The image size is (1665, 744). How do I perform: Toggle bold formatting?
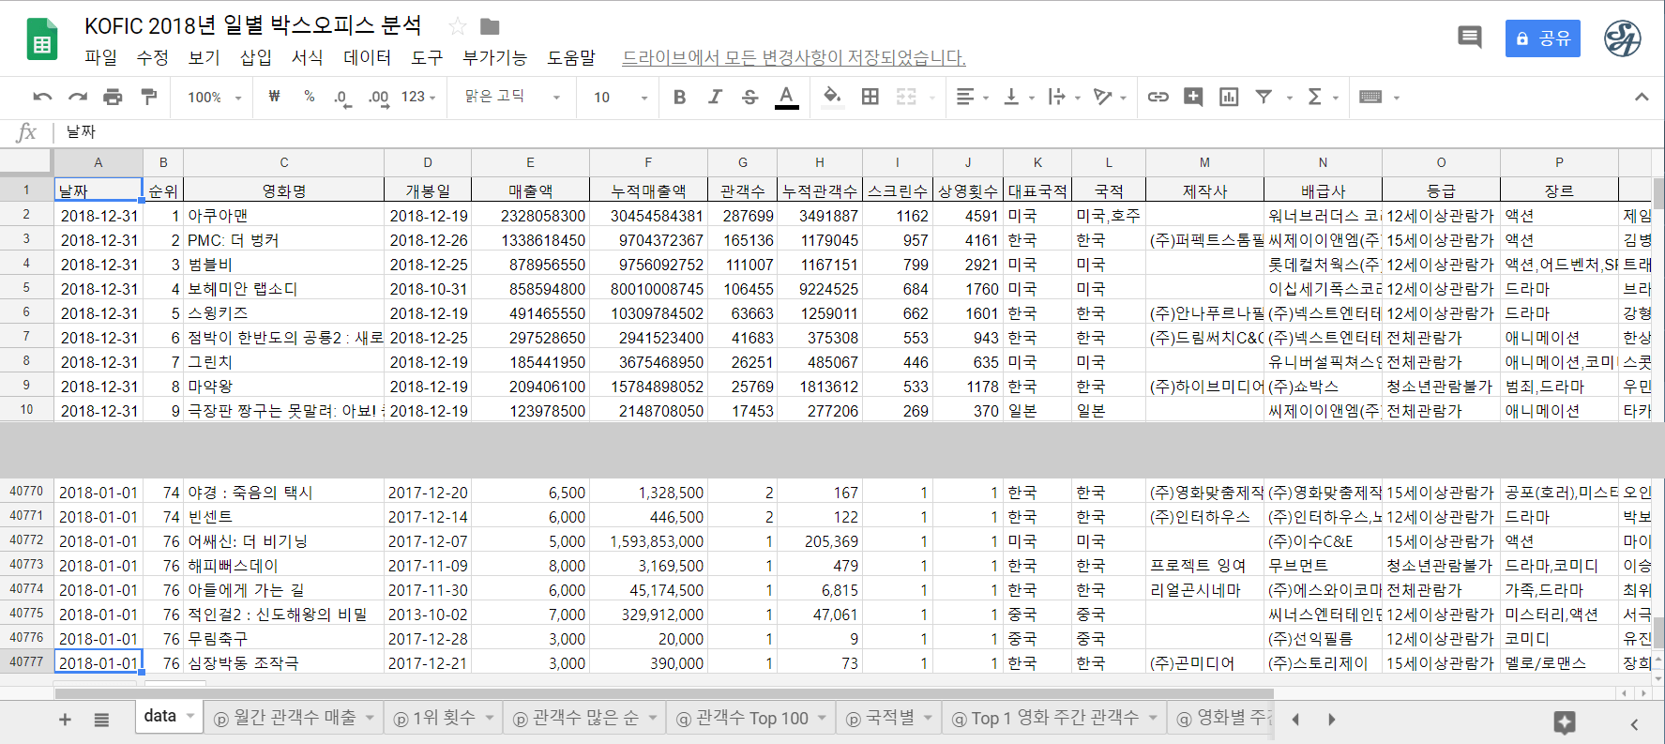coord(679,97)
